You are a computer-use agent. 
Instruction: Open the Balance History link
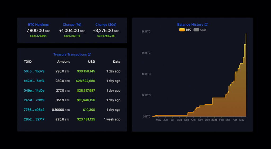tap(190, 25)
